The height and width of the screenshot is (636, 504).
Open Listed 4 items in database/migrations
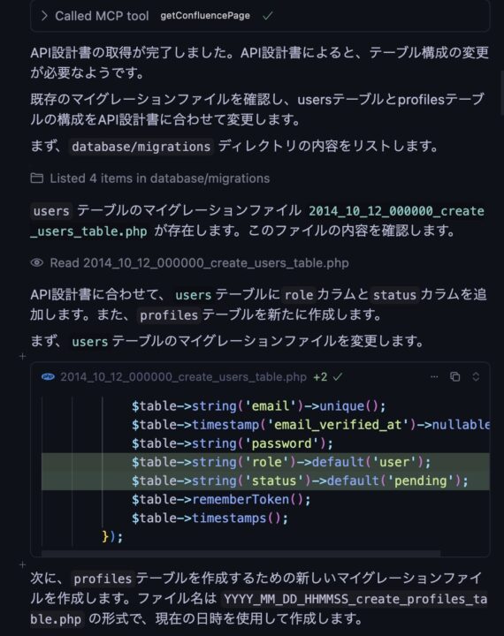(160, 178)
